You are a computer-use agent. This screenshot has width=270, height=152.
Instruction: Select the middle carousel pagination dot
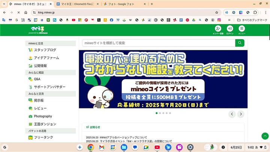pos(163,113)
